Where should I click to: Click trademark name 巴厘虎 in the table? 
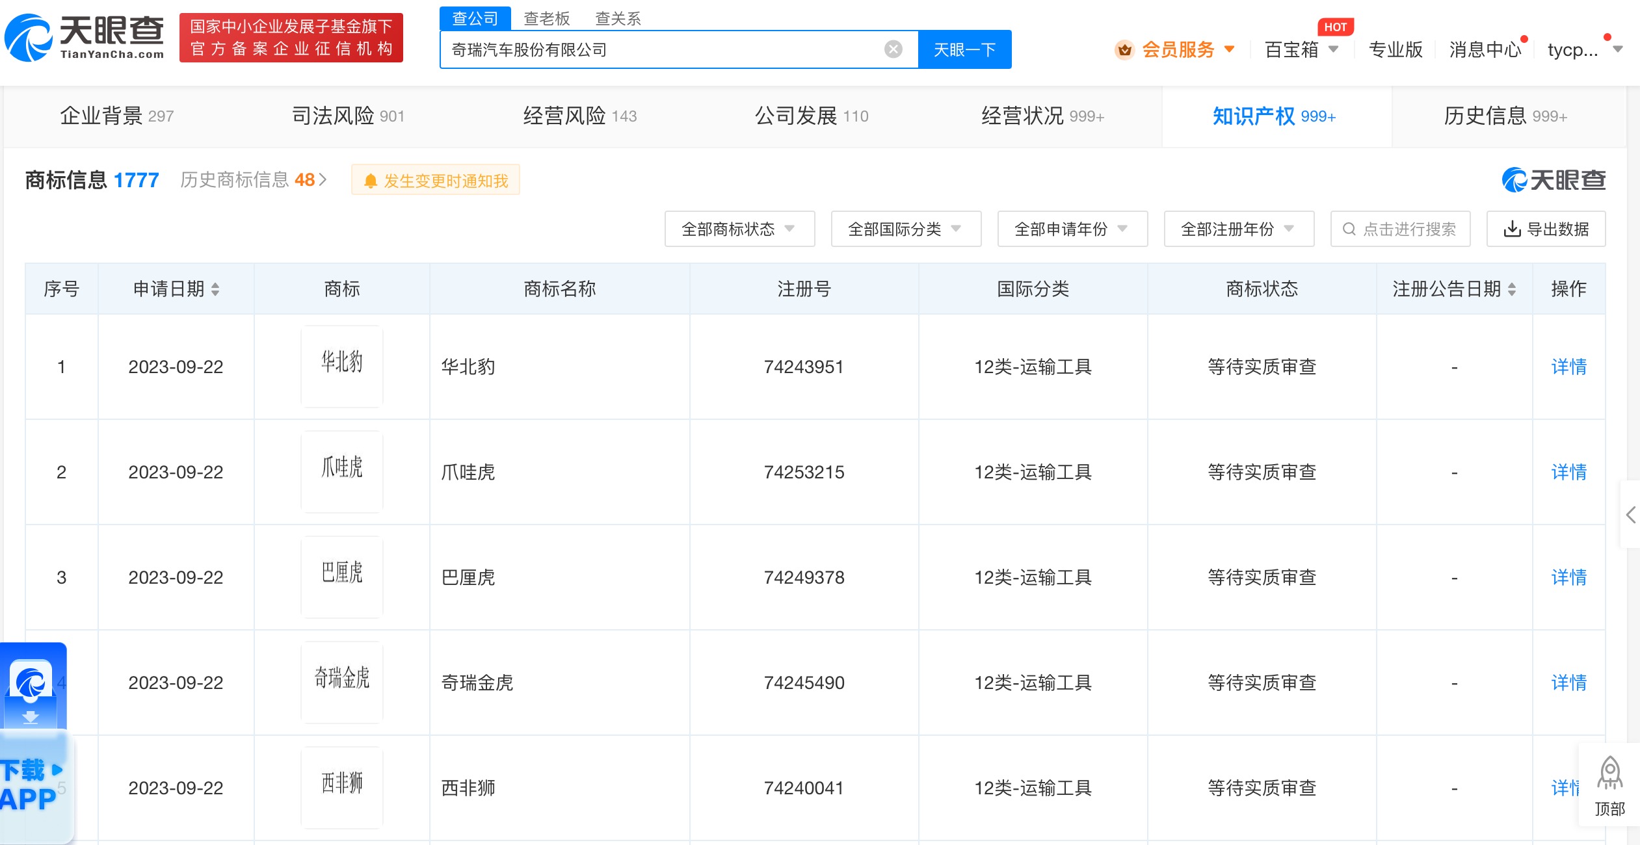pyautogui.click(x=468, y=577)
